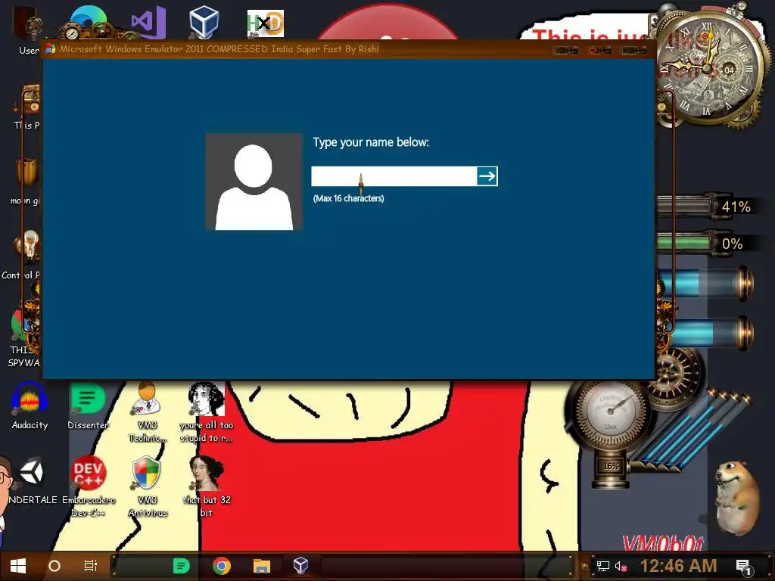Open the HxD hex editor desktop icon

(x=266, y=23)
